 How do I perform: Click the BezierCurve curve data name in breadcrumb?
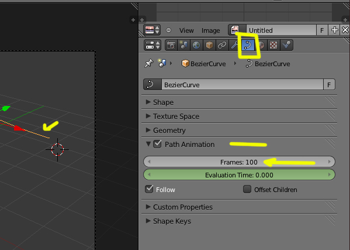click(272, 64)
